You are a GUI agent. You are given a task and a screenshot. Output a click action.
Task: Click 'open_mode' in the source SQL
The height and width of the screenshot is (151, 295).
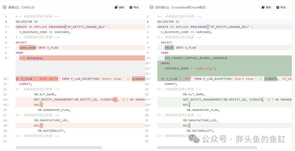click(28, 48)
